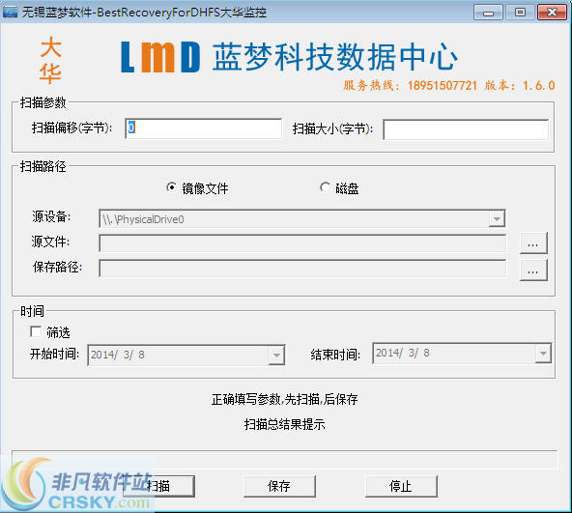This screenshot has height=513, width=572.
Task: Click the 服务热线 18951507721 text
Action: 410,85
